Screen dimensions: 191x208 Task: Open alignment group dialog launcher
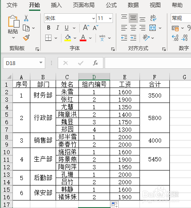164,49
